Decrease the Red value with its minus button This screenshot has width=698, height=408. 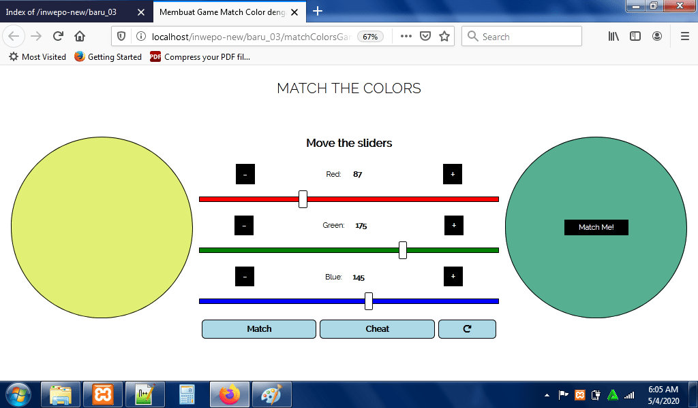click(x=245, y=174)
